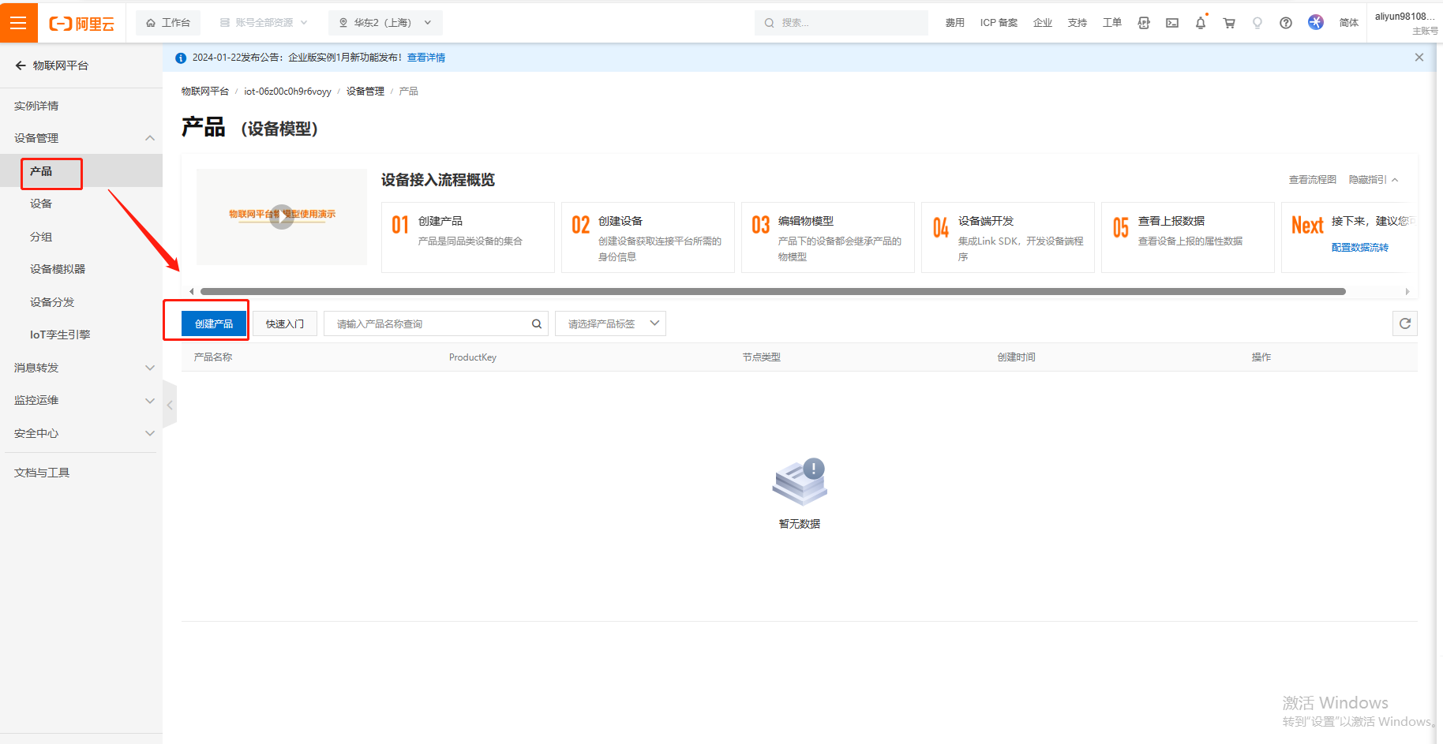This screenshot has width=1443, height=744.
Task: Close the announcement banner
Action: pos(1419,58)
